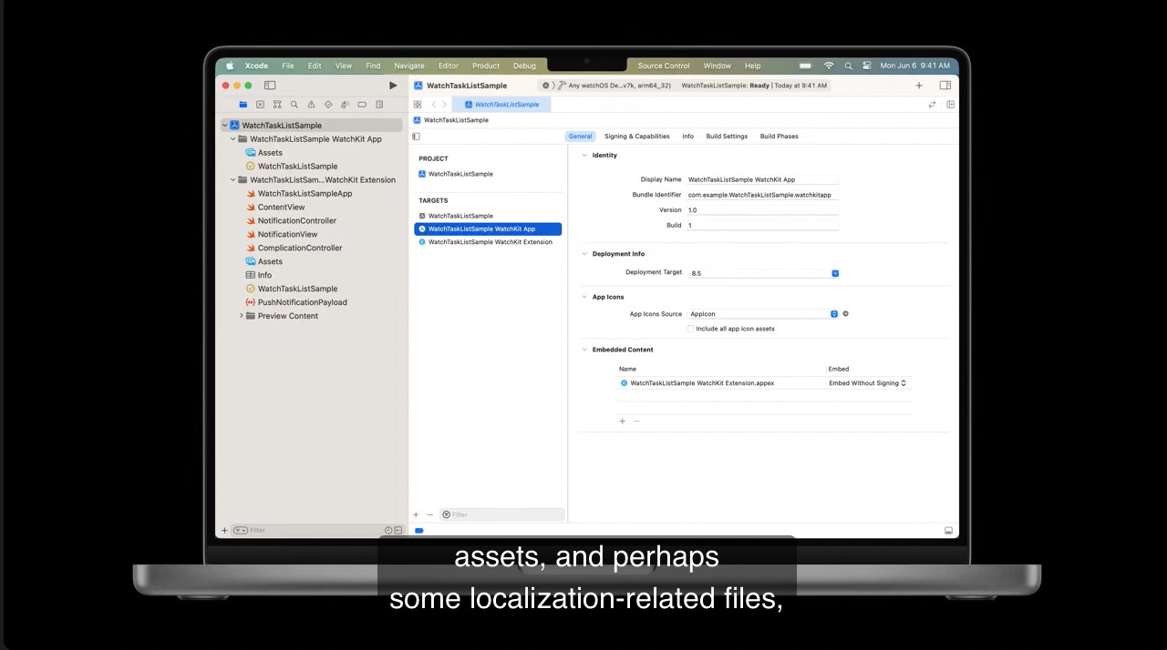Switch to the Build Phases tab
The image size is (1167, 650).
pyautogui.click(x=780, y=137)
